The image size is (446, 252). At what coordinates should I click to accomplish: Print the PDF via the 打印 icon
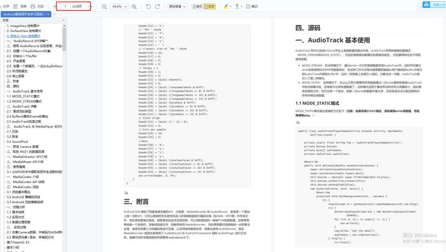[39, 6]
